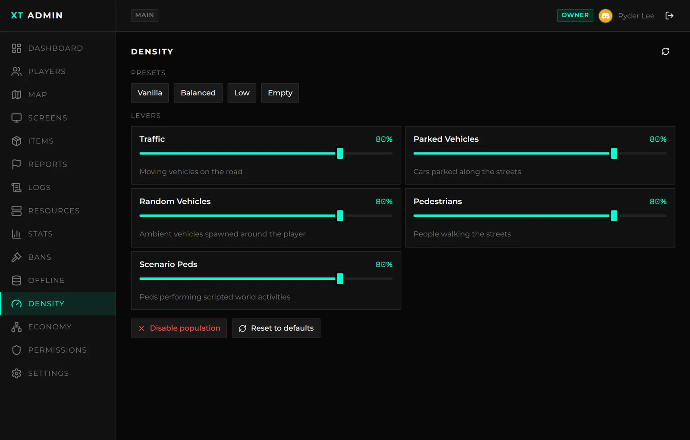The width and height of the screenshot is (690, 440).
Task: Apply the Vanilla preset
Action: pyautogui.click(x=150, y=93)
